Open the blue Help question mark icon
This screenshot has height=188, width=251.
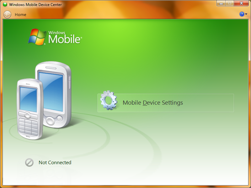[242, 14]
